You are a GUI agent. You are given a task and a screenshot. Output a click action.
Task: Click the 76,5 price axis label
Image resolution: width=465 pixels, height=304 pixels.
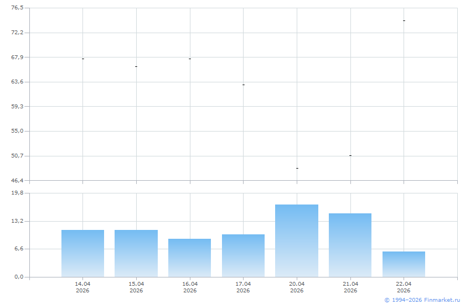click(17, 8)
